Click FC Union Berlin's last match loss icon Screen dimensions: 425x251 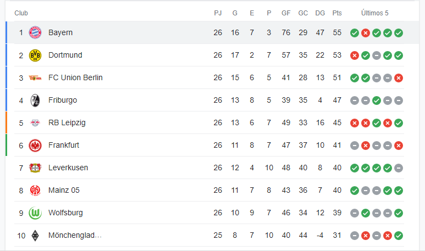(x=399, y=78)
